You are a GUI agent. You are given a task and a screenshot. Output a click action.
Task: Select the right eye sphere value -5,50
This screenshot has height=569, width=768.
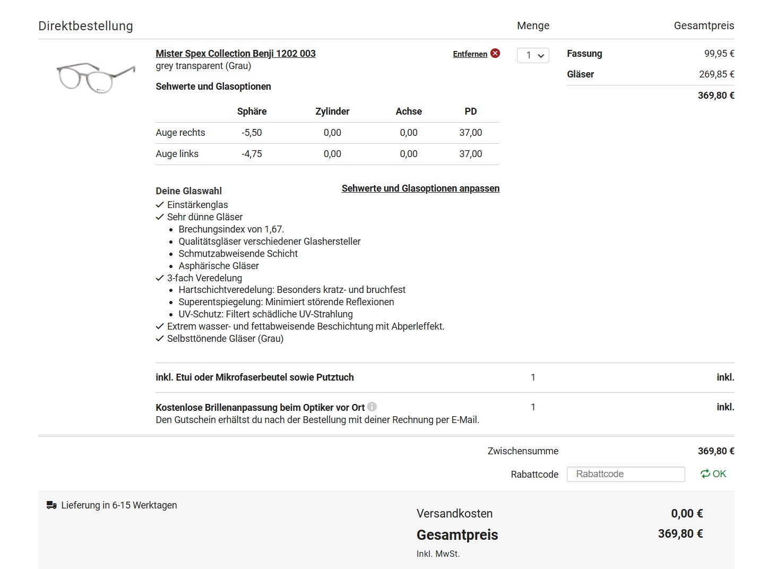pyautogui.click(x=252, y=133)
